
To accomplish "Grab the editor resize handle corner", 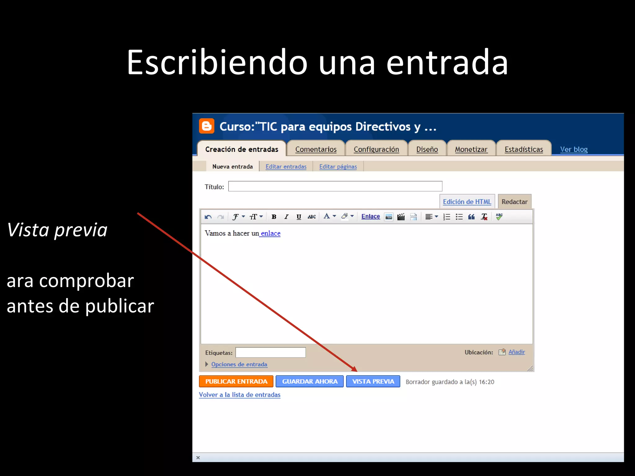I will point(530,368).
